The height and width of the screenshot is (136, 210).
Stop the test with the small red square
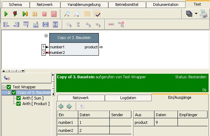[44, 14]
